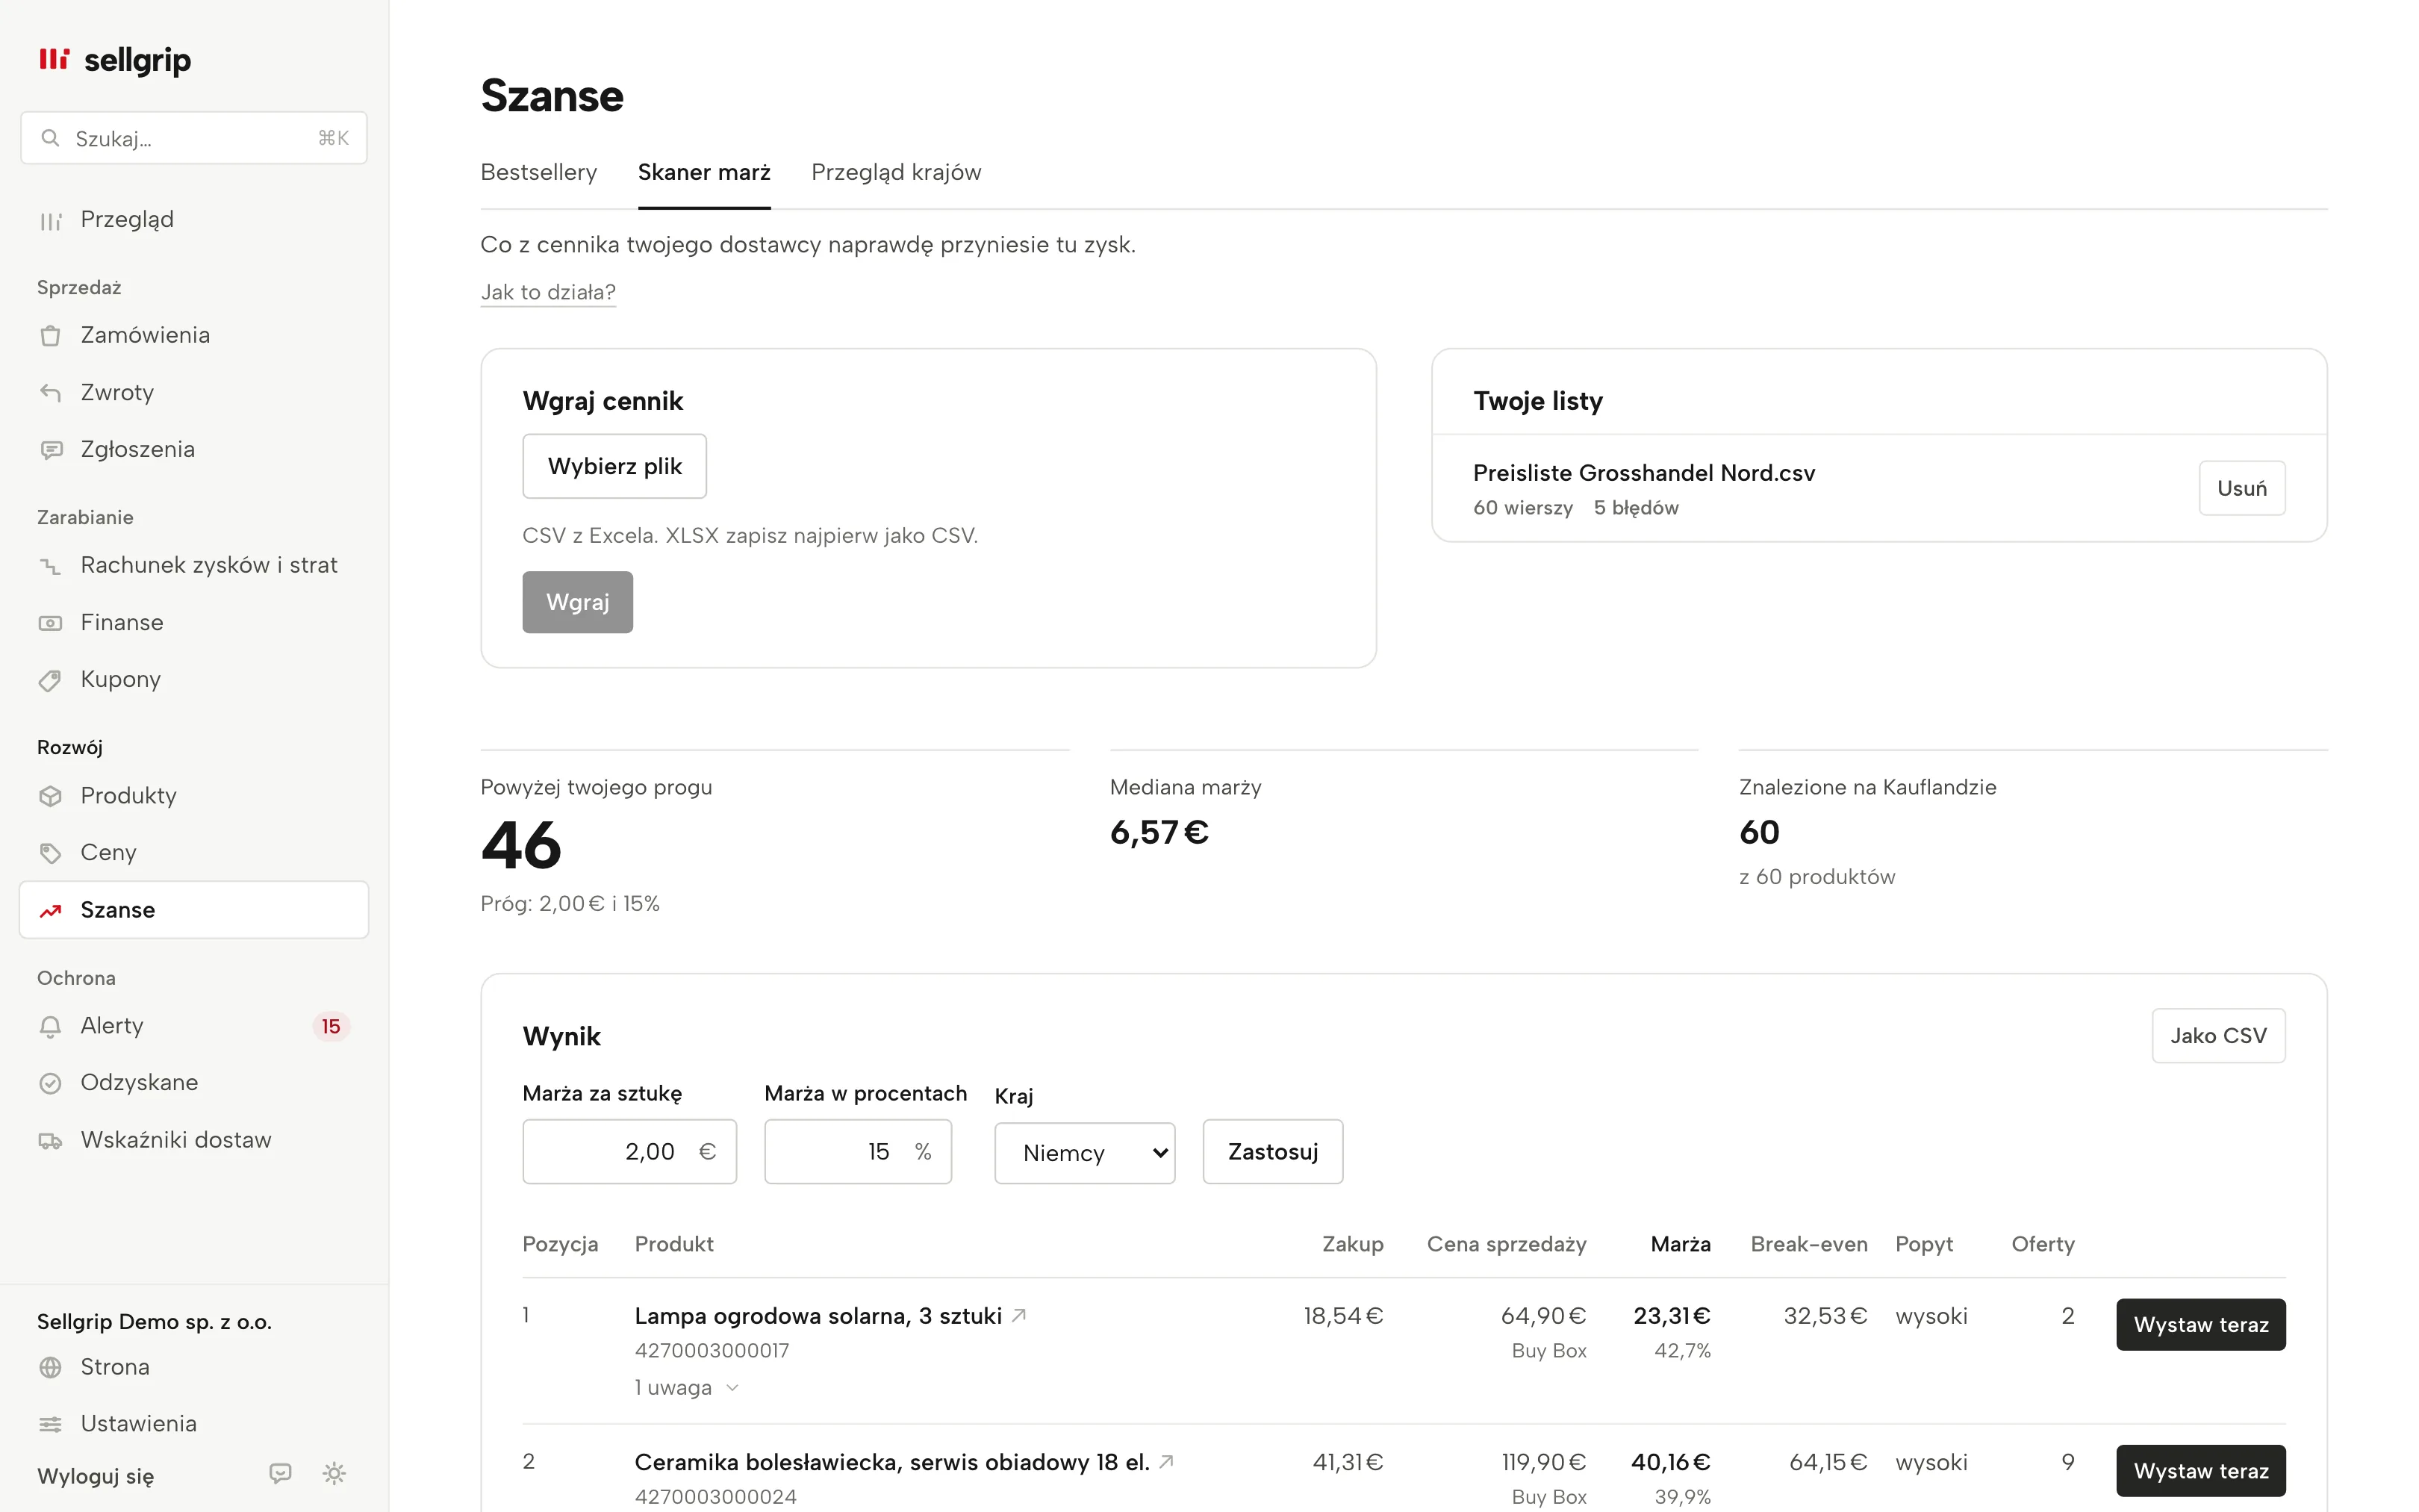Click the Finanse banknote icon
This screenshot has width=2419, height=1512.
tap(50, 623)
